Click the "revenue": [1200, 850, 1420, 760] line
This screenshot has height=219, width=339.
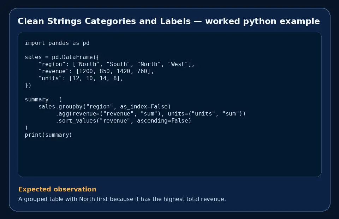96,71
